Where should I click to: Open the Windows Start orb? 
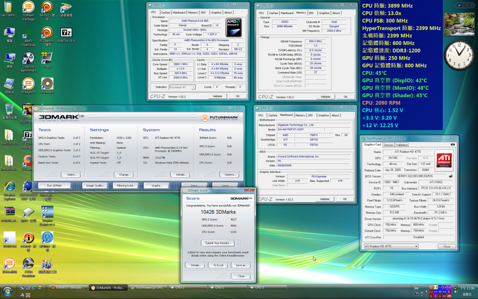click(7, 291)
